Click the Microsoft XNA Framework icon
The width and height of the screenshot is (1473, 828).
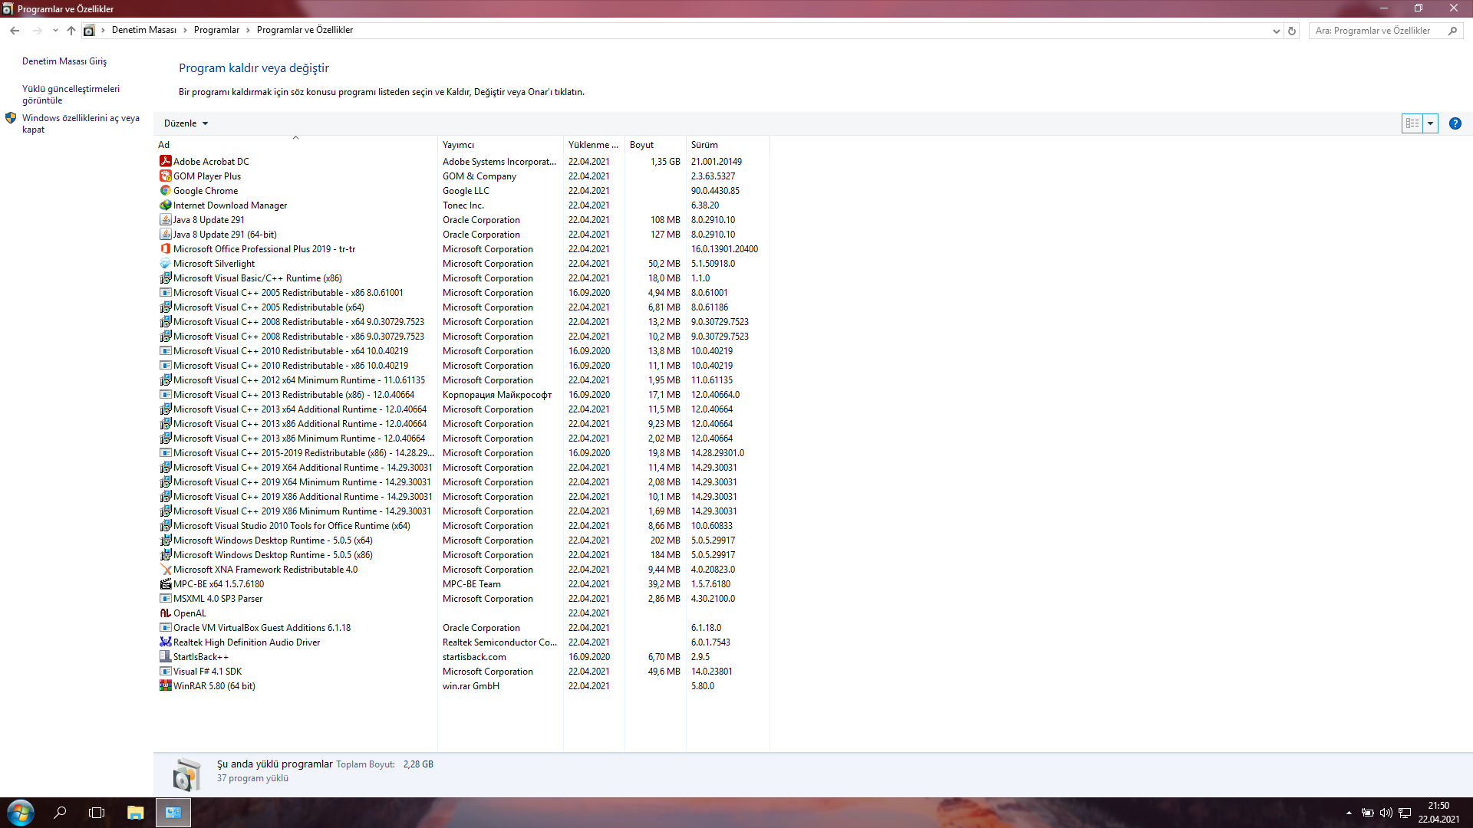point(165,569)
